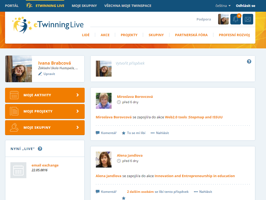266x200 pixels.
Task: Click the orange Moje skupiny button label
Action: pos(37,127)
